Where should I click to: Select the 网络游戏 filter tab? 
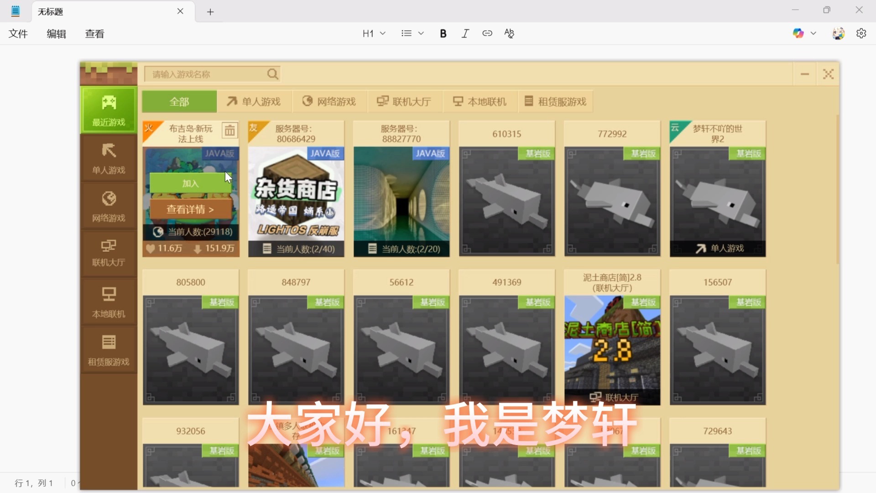click(x=329, y=101)
